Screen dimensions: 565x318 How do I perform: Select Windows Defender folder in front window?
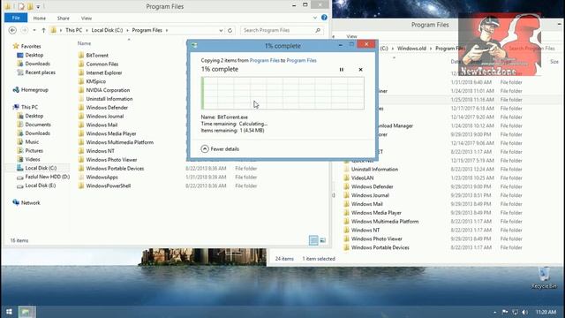107,108
